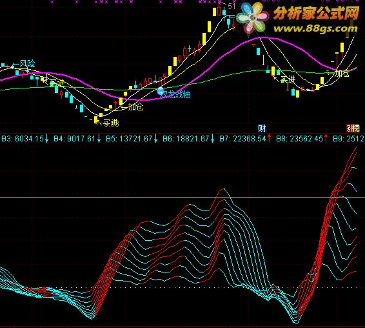The width and height of the screenshot is (365, 328).
Task: Click the 加仓 label near the chart trough
Action: [132, 107]
